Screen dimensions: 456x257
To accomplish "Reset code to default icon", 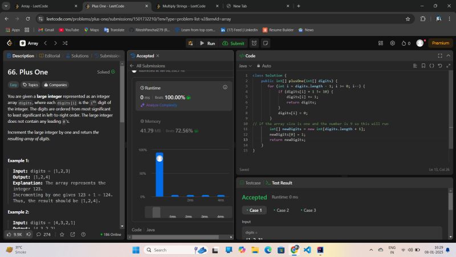I will coord(440,66).
